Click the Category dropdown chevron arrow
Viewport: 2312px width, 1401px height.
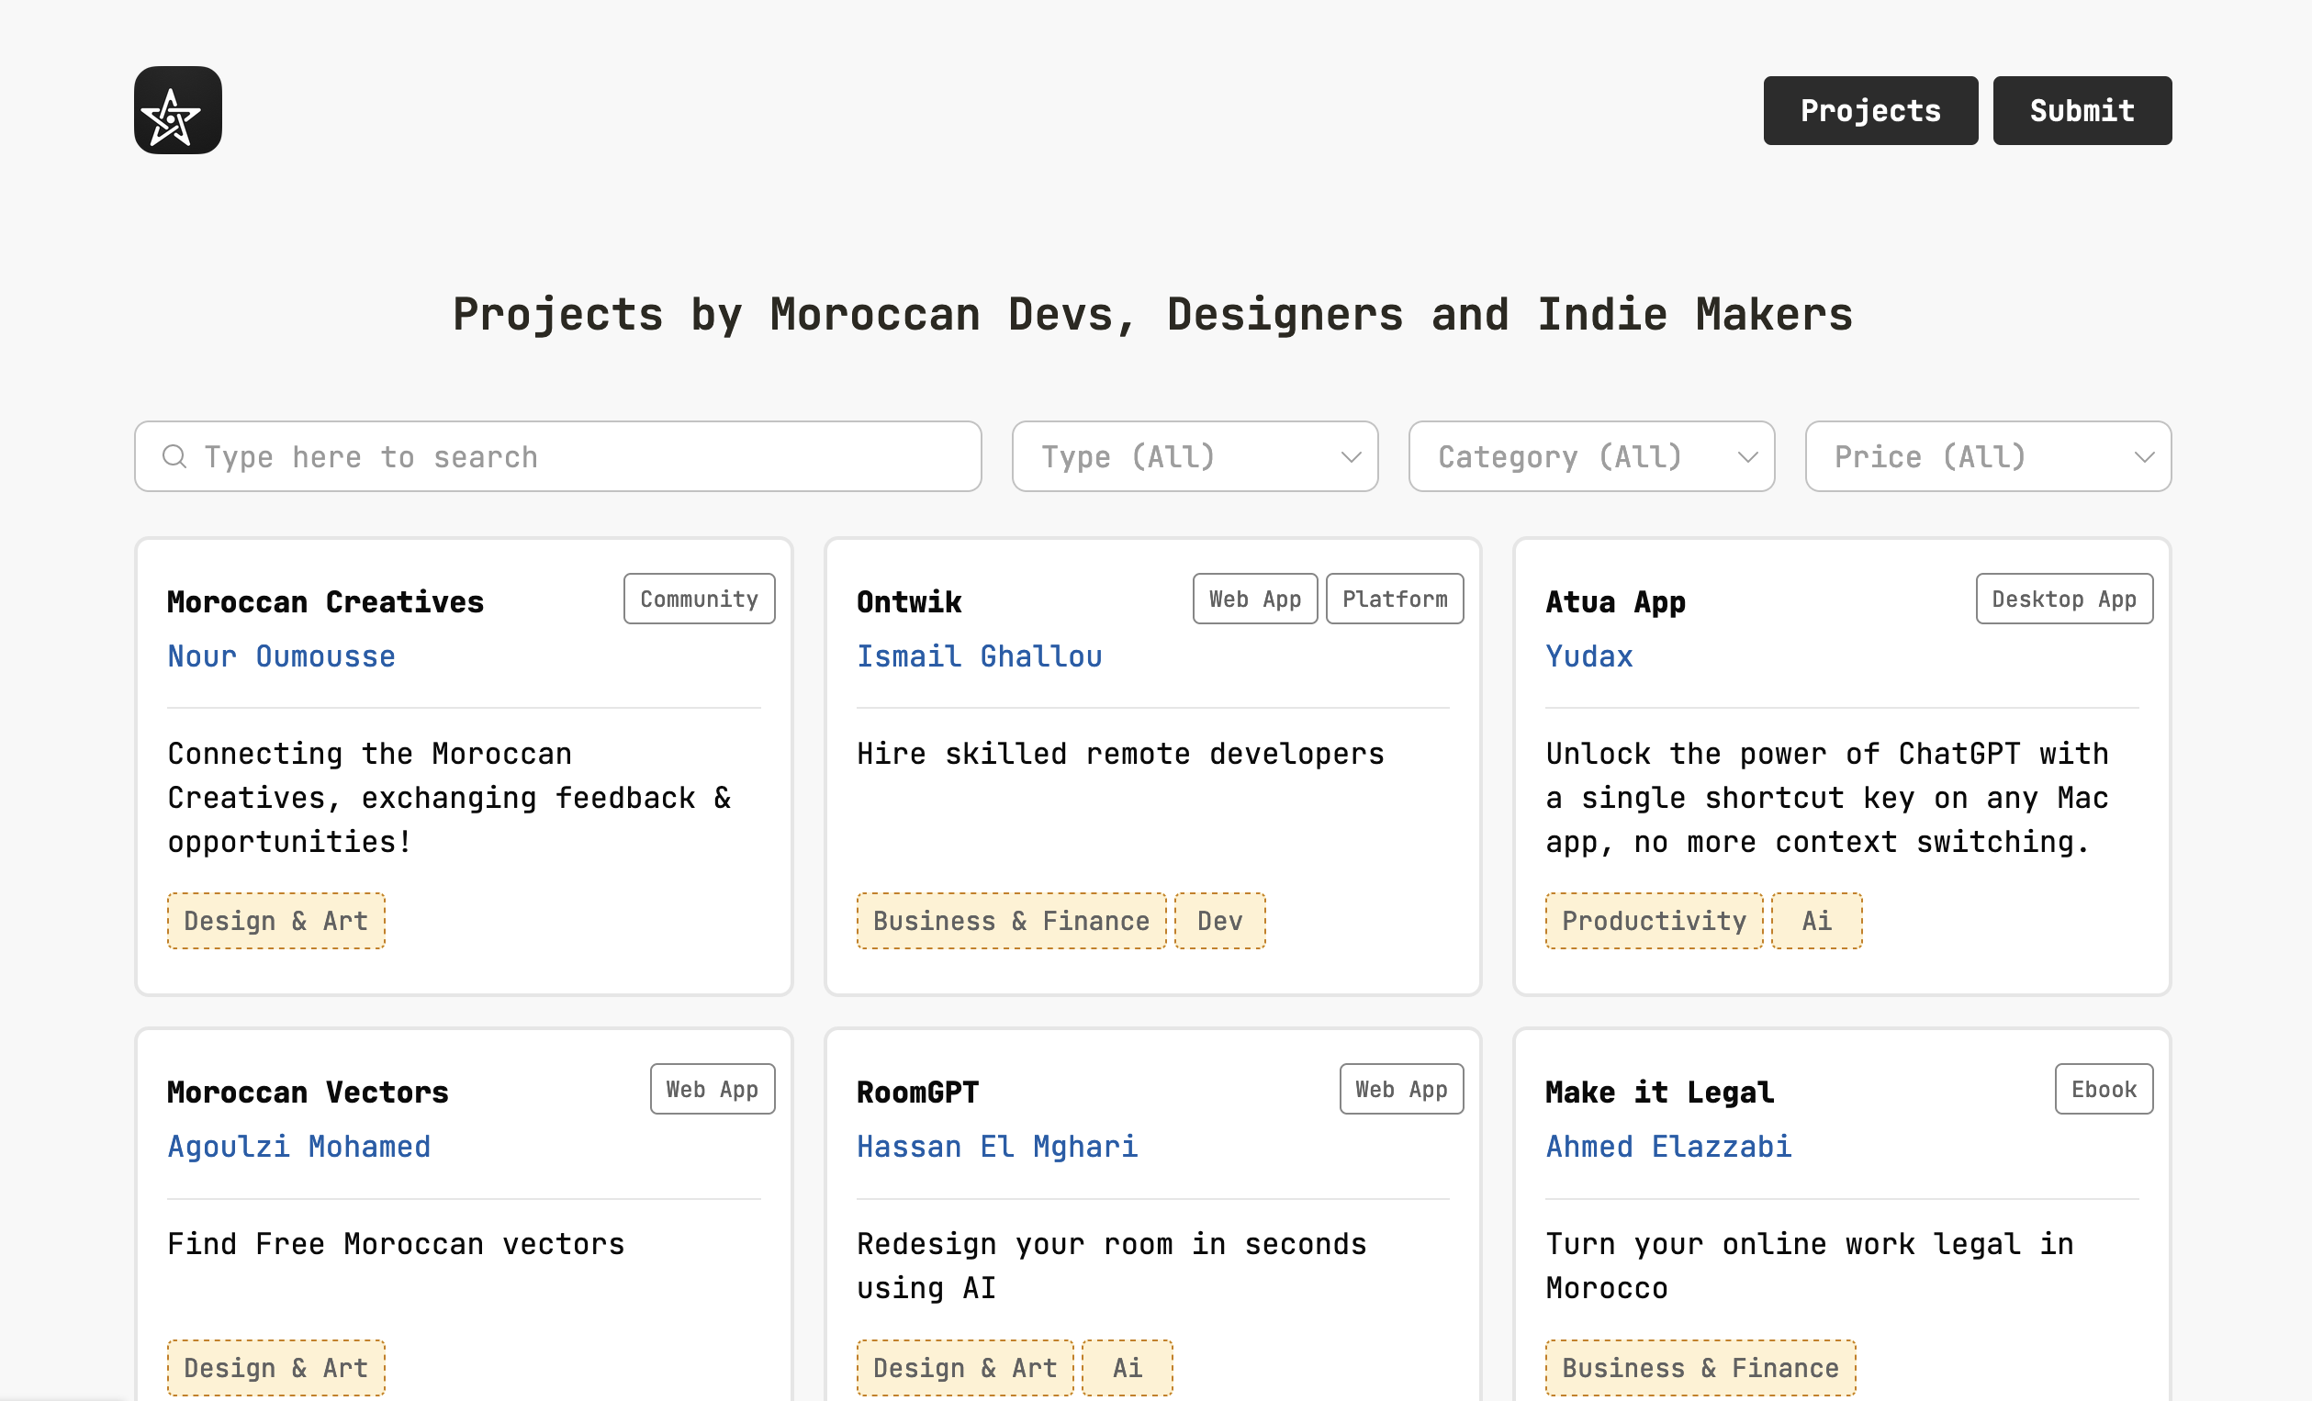[x=1748, y=458]
